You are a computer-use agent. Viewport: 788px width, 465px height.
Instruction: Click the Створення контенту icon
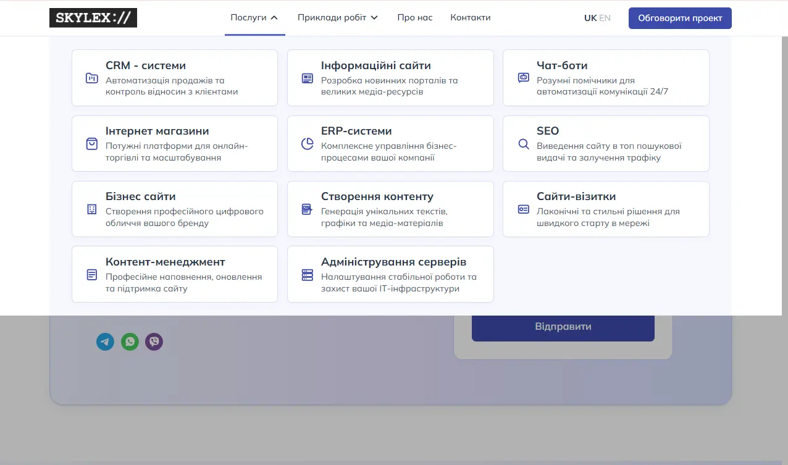[307, 209]
